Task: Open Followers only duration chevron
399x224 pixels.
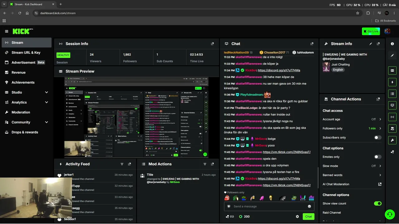Action: [380, 128]
